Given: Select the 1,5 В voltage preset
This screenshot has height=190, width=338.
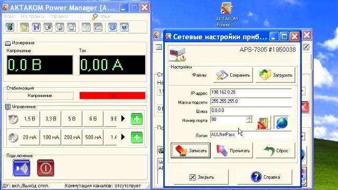Looking at the screenshot, I should (x=30, y=119).
